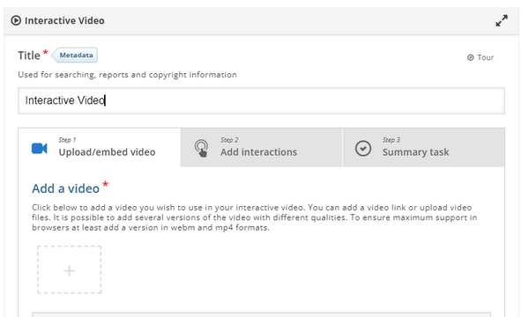The image size is (529, 317).
Task: Start the Tour link
Action: tap(481, 57)
